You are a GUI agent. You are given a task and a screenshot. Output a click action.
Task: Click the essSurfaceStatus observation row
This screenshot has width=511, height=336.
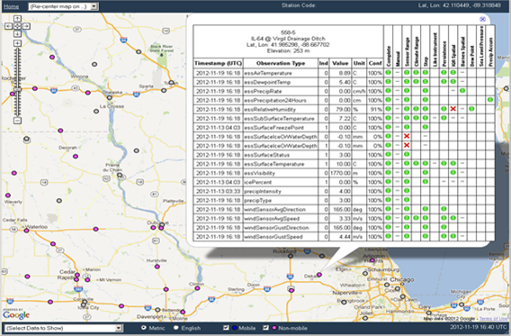[x=344, y=155]
